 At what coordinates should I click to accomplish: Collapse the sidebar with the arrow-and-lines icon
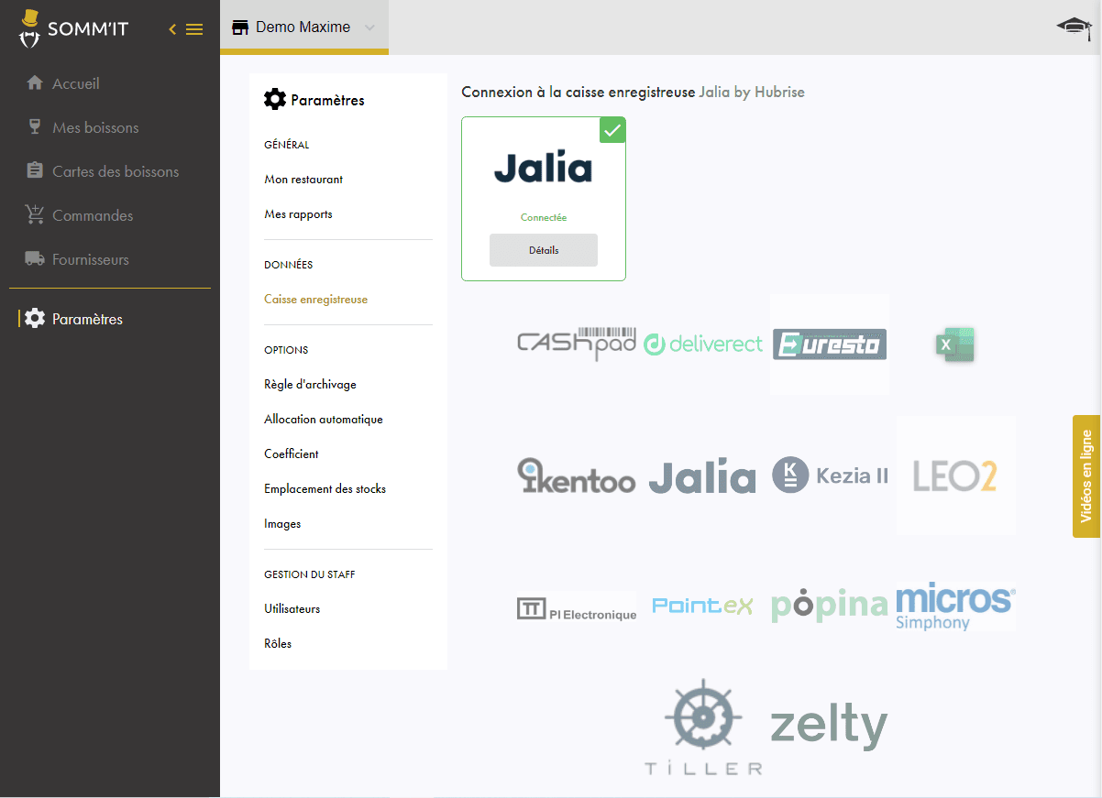coord(186,29)
